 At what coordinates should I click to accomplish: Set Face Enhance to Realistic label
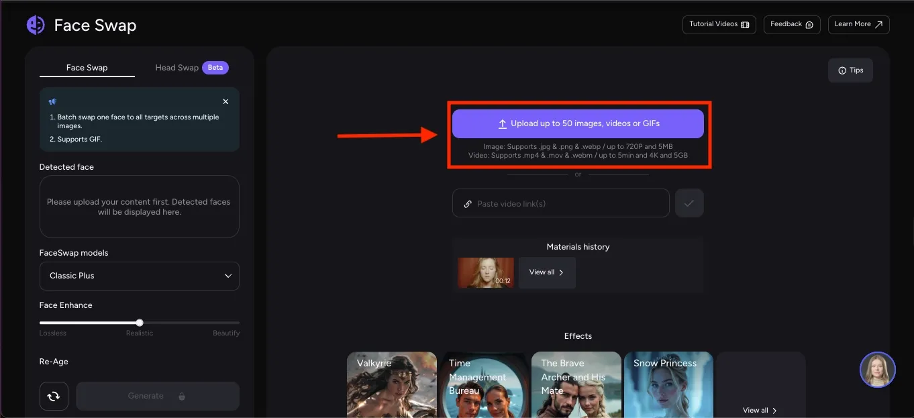click(140, 333)
